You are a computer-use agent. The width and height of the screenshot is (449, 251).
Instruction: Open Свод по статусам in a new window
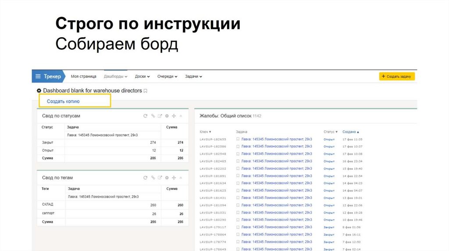[x=160, y=116]
